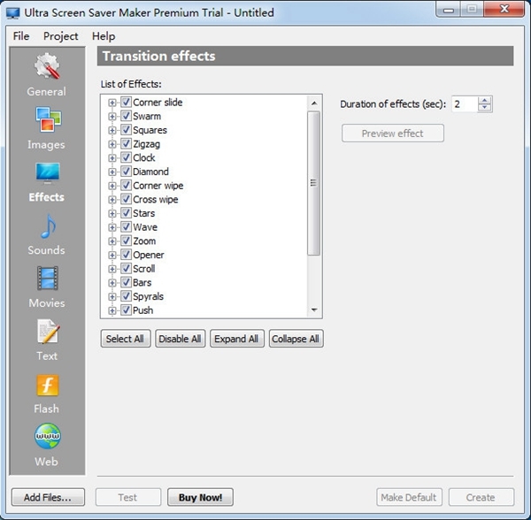Screen dimensions: 531x520
Task: Expand the Spyrals tree node
Action: tap(112, 297)
